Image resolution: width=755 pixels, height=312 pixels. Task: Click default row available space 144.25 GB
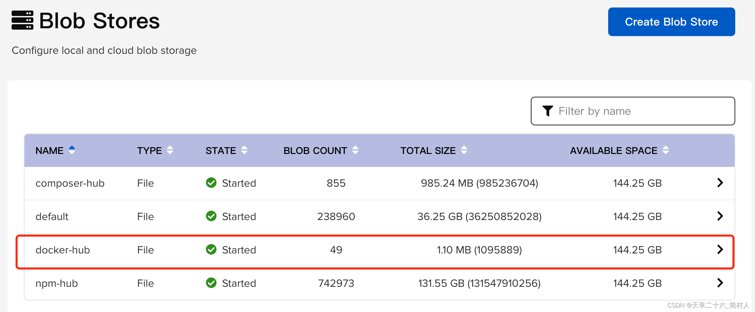(x=637, y=217)
